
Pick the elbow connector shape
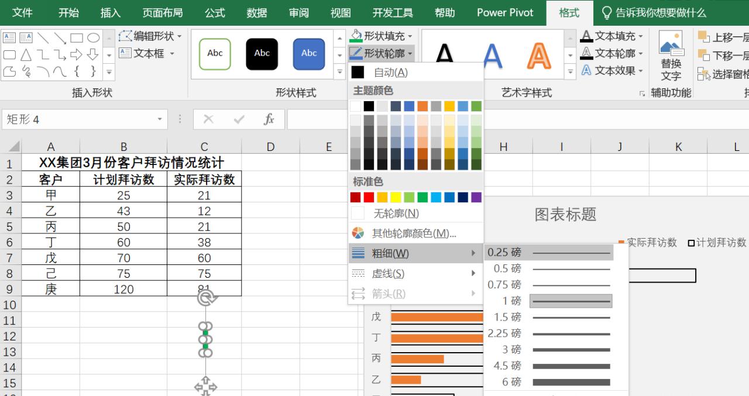tap(43, 55)
